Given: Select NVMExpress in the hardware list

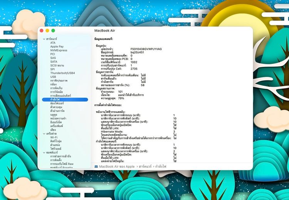Looking at the screenshot, I should coord(59,50).
